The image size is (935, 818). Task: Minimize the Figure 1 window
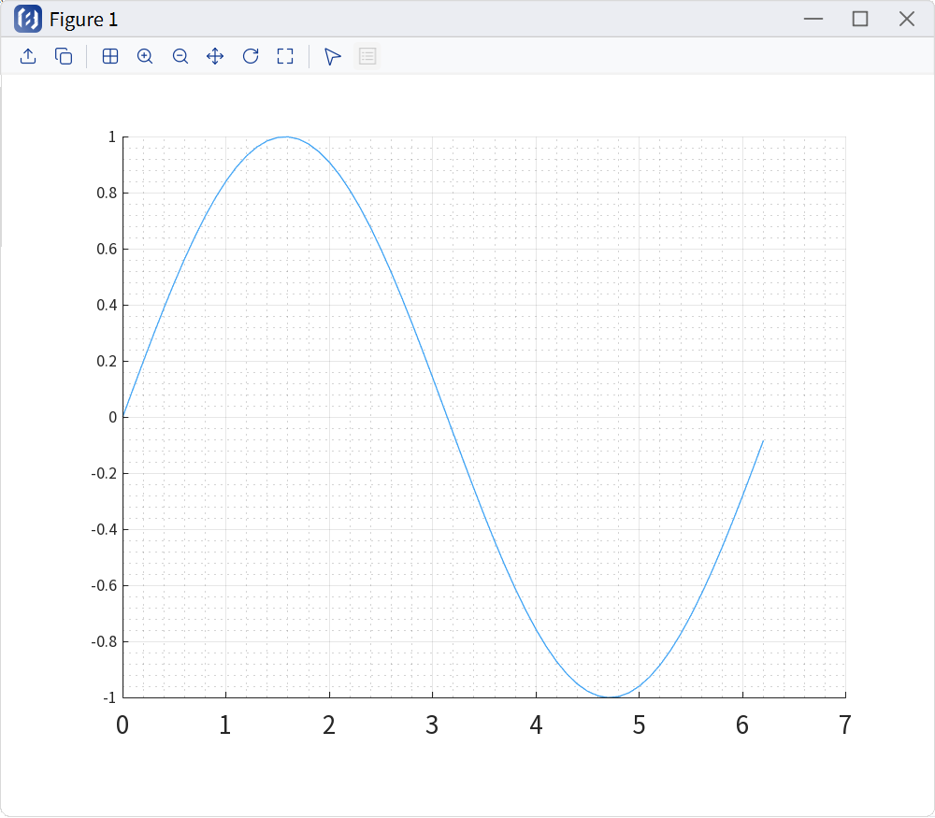(813, 19)
